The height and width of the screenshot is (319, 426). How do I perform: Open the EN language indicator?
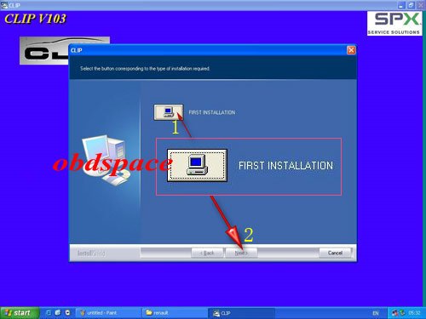(x=376, y=313)
